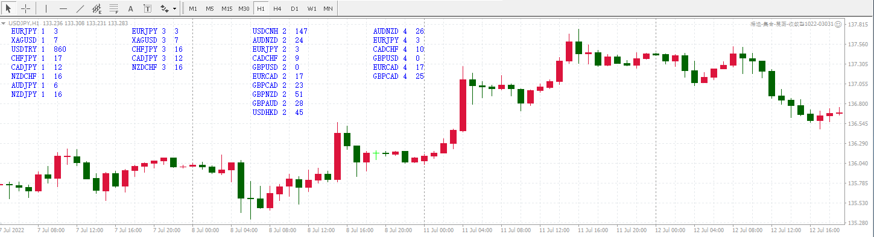Select the D1 timeframe button
874x237 pixels.
click(x=294, y=8)
